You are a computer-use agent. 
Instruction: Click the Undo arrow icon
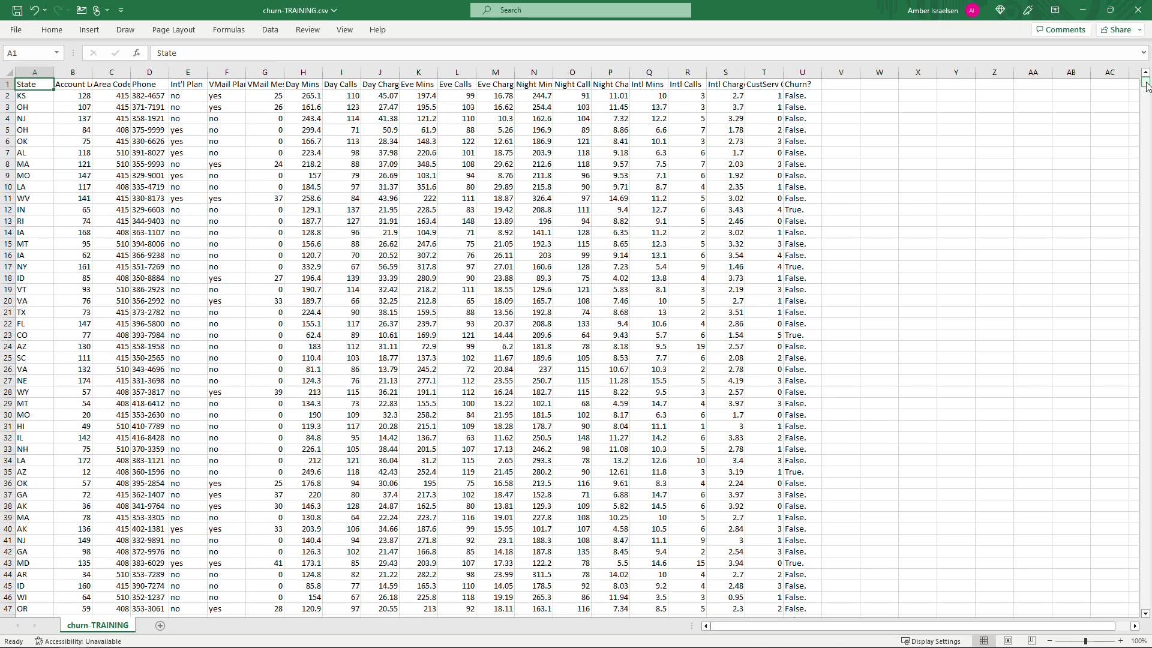pos(34,10)
